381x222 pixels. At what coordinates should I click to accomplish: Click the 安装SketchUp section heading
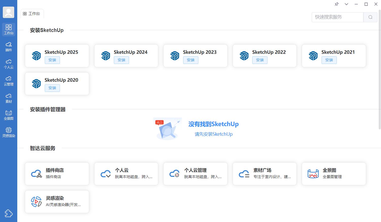47,30
